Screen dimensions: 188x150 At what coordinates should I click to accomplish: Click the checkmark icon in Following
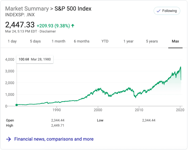coord(158,11)
